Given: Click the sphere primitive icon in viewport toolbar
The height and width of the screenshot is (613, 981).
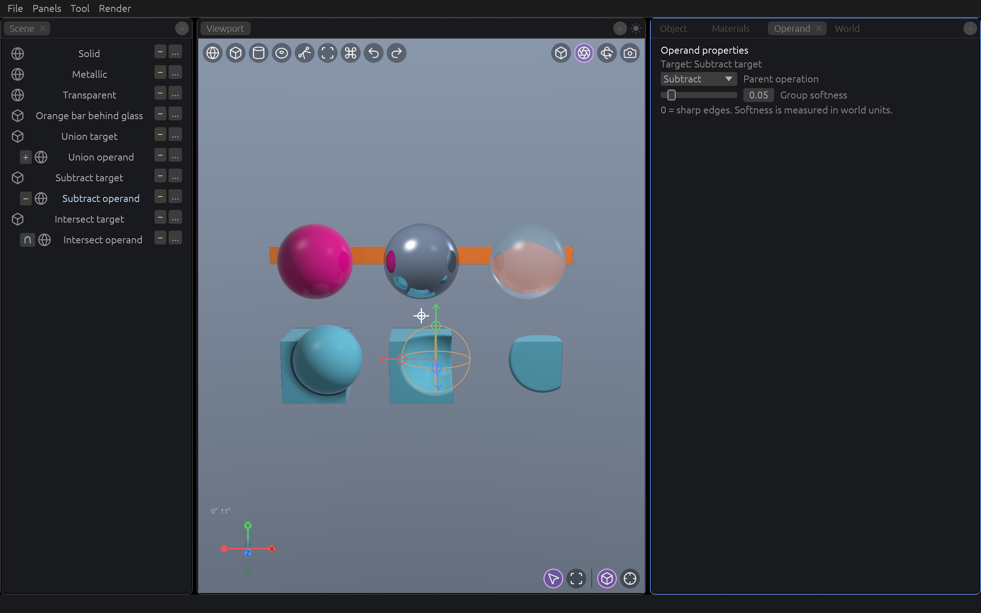Looking at the screenshot, I should [x=213, y=53].
